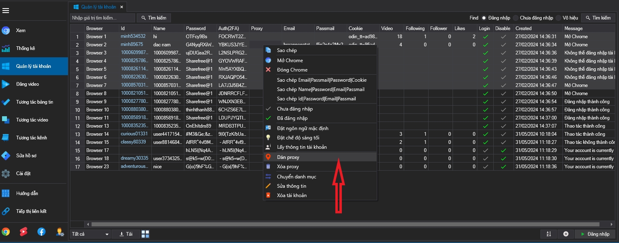
Task: Click the Created column header to sort
Action: pyautogui.click(x=523, y=28)
